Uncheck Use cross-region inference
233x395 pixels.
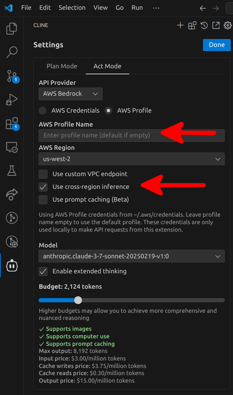[x=43, y=187]
